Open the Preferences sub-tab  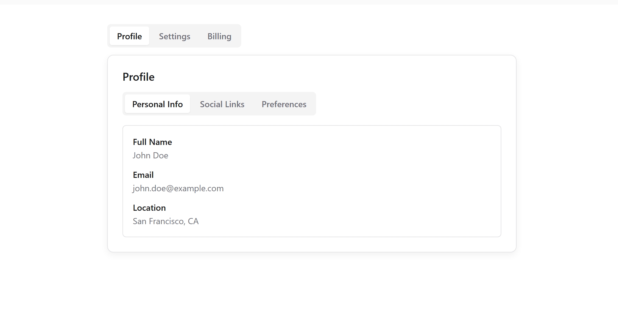point(284,104)
